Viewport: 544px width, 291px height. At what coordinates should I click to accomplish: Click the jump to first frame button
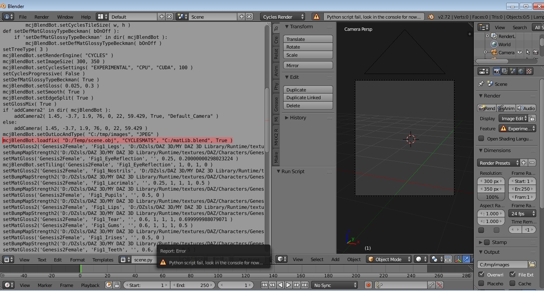tap(264, 285)
